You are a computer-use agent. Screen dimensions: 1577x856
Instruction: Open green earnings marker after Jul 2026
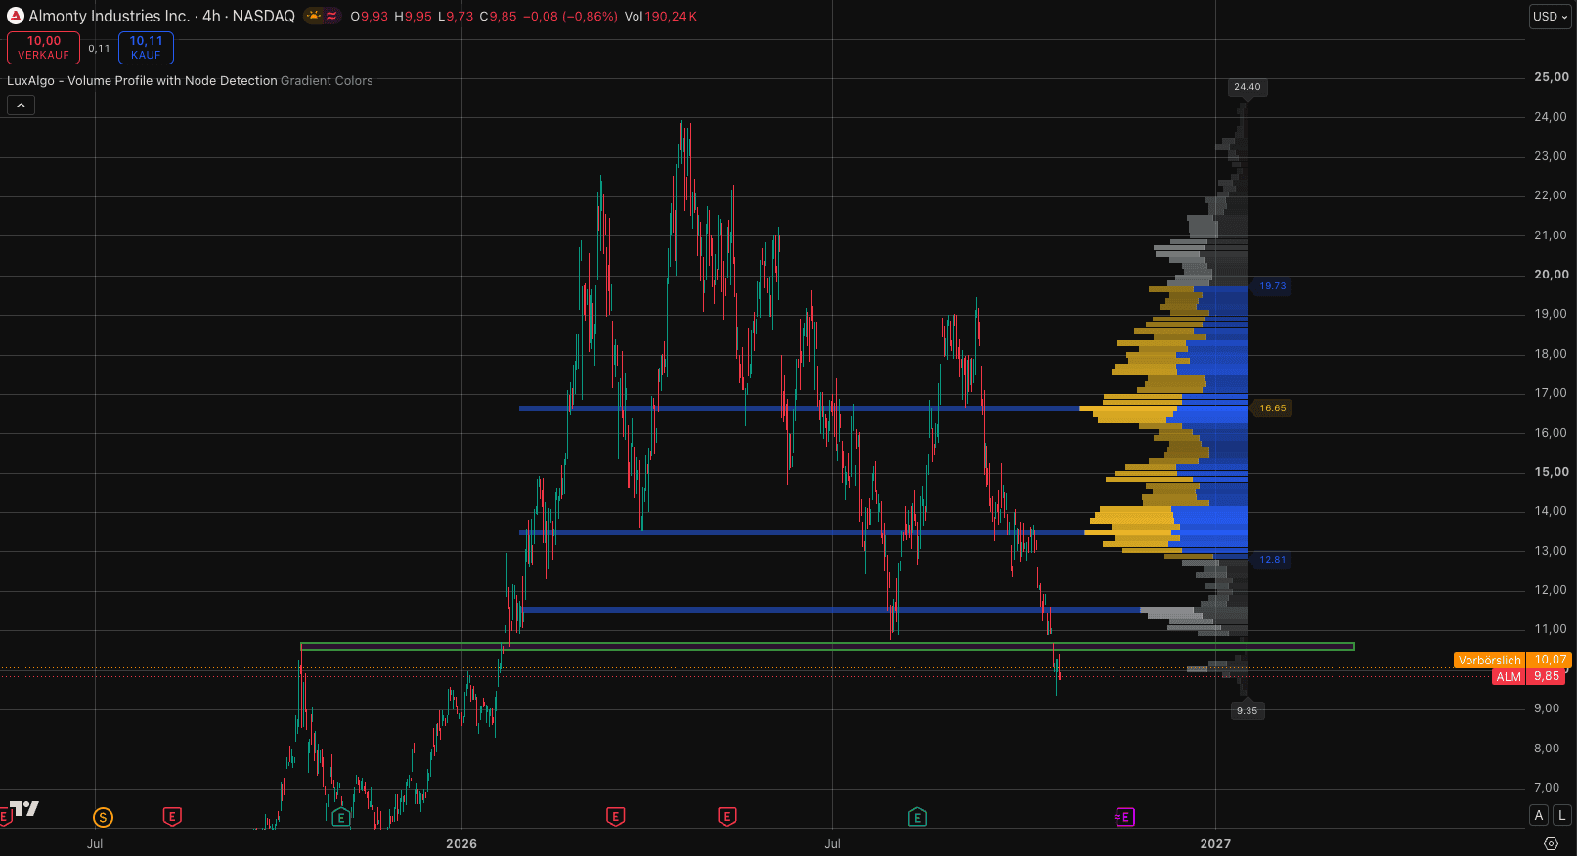(x=917, y=817)
